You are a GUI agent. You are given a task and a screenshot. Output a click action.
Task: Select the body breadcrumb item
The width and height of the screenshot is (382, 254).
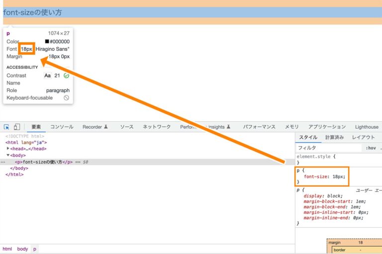22,249
